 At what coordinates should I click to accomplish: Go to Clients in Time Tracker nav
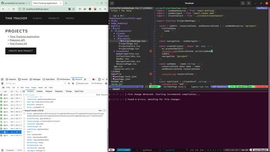[x=37, y=18]
